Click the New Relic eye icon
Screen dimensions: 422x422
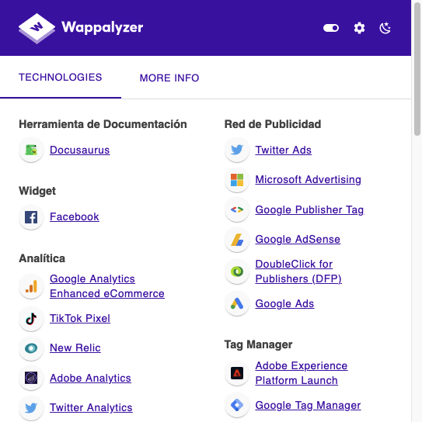click(31, 348)
